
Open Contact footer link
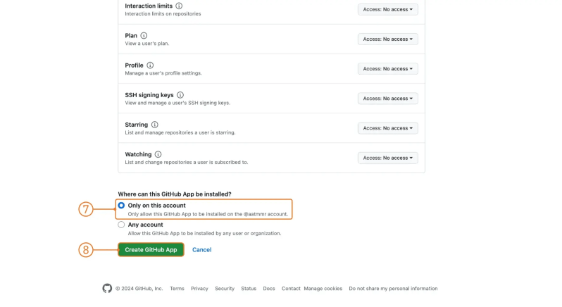291,289
